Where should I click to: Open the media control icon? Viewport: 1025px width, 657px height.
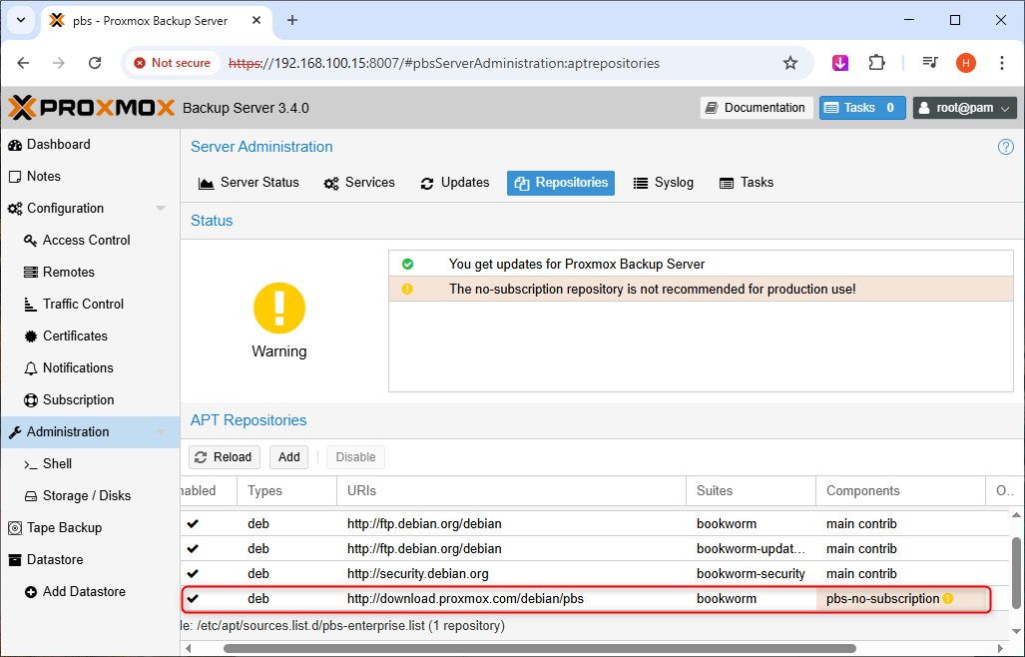pos(930,64)
